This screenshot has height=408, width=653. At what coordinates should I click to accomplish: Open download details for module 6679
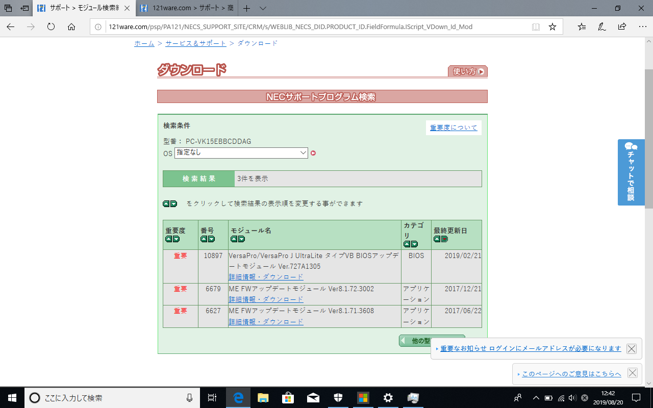pos(266,299)
